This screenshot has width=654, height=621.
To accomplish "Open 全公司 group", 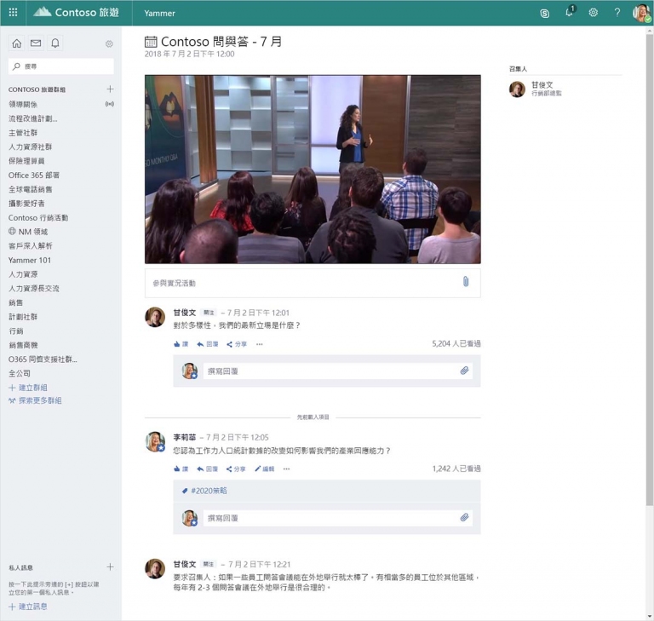I will coord(20,373).
